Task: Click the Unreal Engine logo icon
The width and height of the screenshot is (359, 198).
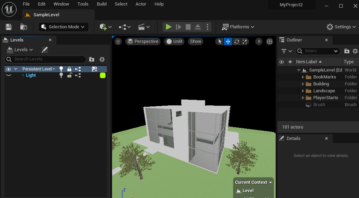Action: click(x=9, y=9)
